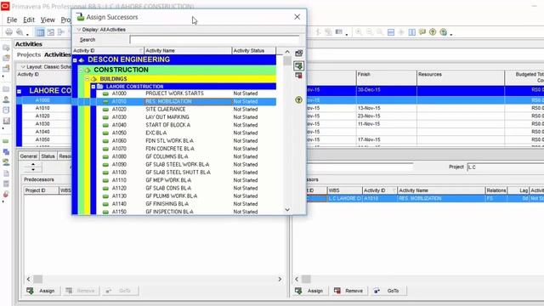Collapse LAHORE CONSTRUCTION node in dialog
The width and height of the screenshot is (544, 306).
(93, 87)
